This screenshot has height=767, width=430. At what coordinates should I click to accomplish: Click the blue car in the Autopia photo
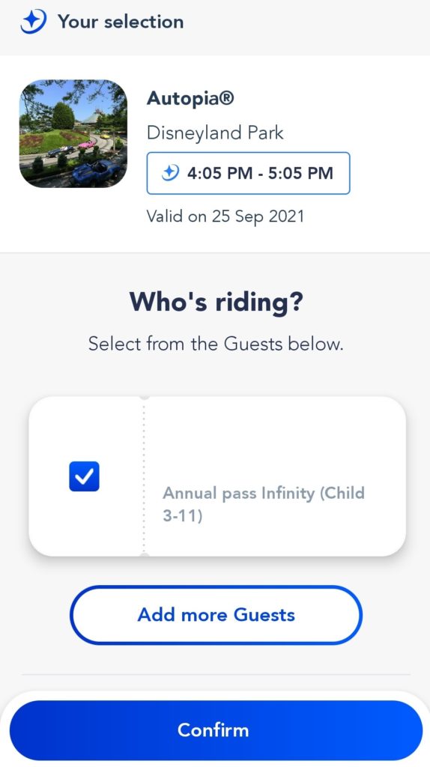tap(96, 172)
